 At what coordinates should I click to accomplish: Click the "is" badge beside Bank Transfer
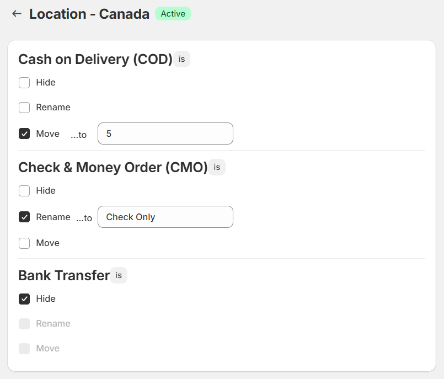[119, 275]
